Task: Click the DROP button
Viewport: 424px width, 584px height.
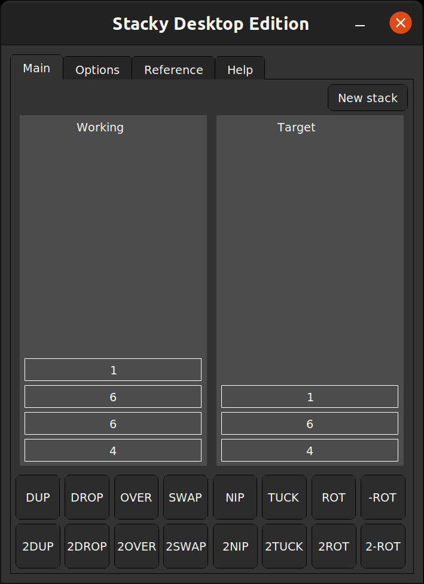Action: 87,497
